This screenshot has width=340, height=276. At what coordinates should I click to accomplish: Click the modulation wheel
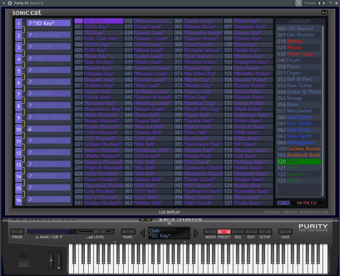(59, 260)
